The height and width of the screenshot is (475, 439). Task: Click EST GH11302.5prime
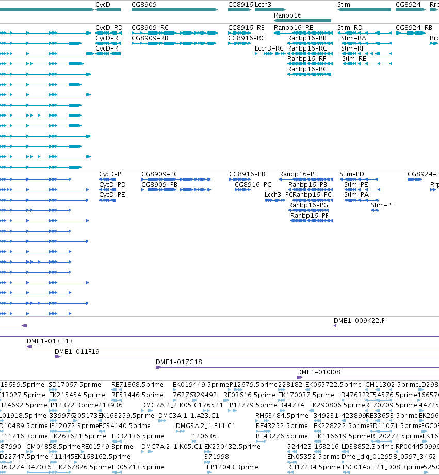[x=379, y=390]
